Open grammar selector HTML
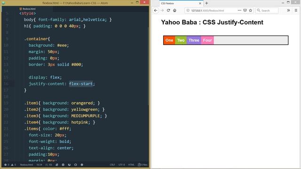The image size is (301, 169). [x=131, y=165]
